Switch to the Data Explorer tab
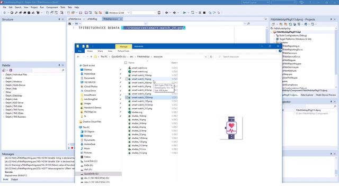 (x=307, y=95)
